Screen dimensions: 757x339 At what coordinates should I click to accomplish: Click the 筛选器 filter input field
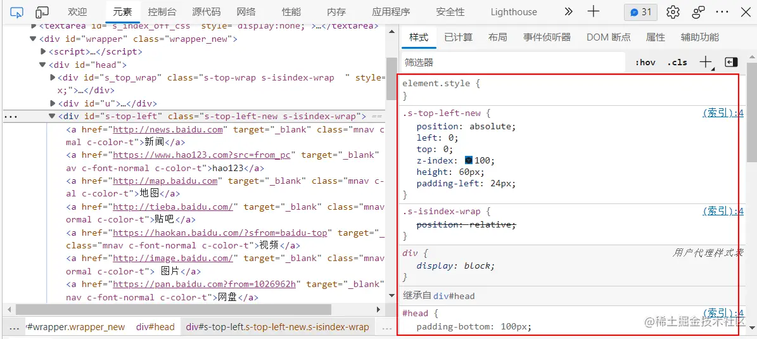(513, 62)
